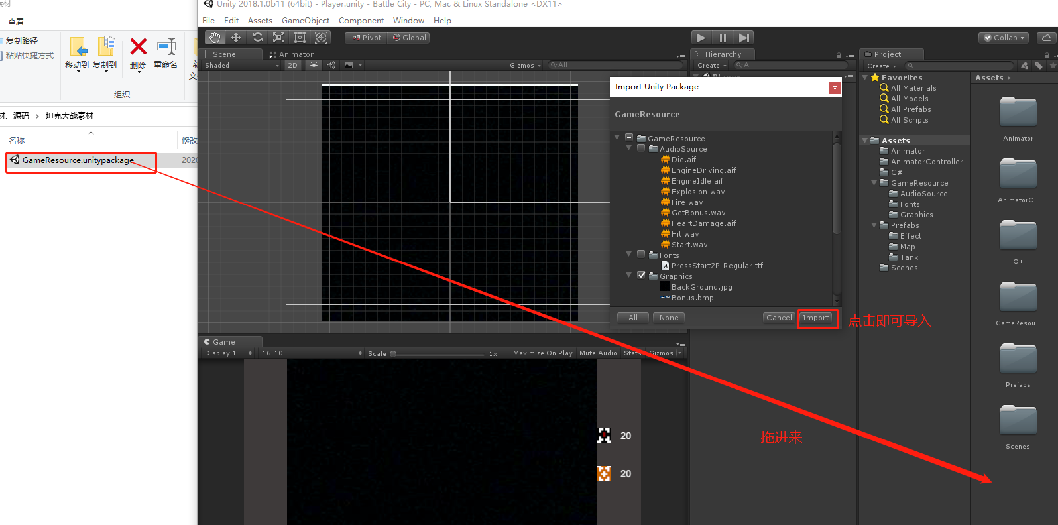Open the scene Gizmos dropdown

point(525,65)
